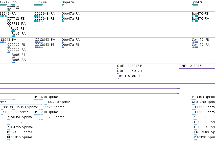Click the RH64795.5prime EST glyph
The image size is (215, 141).
coord(9,130)
